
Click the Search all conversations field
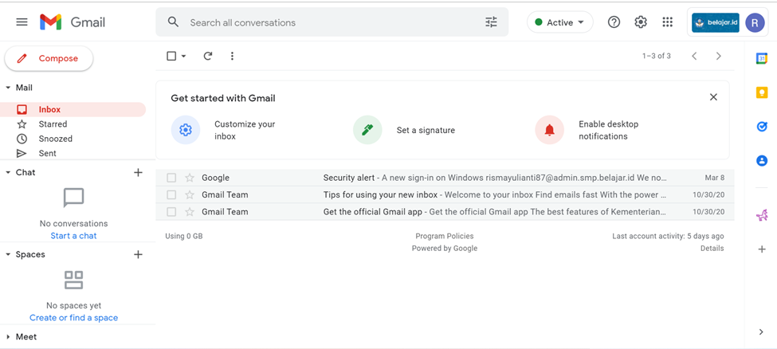pos(327,22)
